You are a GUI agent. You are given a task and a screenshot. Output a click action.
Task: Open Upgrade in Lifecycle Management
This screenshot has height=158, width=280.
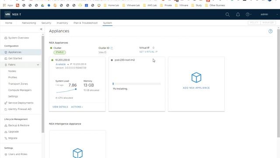14,132
